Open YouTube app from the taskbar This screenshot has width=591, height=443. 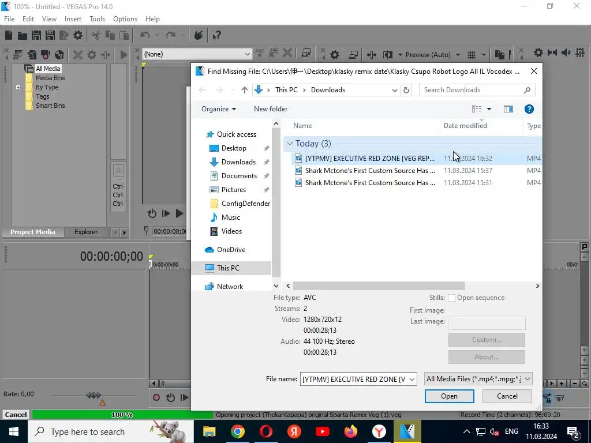click(322, 431)
